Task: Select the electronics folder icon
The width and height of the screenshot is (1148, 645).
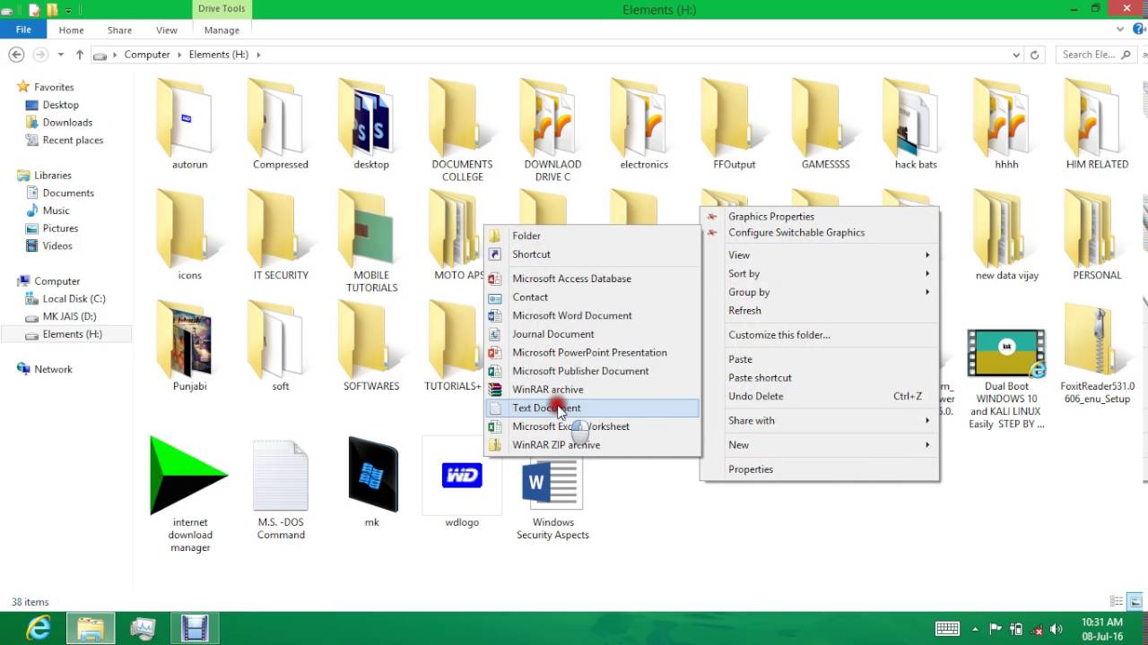Action: (643, 117)
